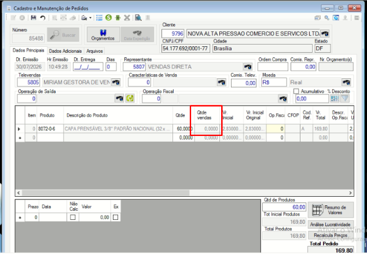
Task: Click the green dollar sign icon
Action: (108, 17)
